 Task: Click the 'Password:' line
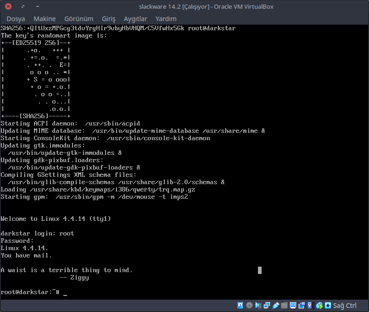(x=17, y=241)
